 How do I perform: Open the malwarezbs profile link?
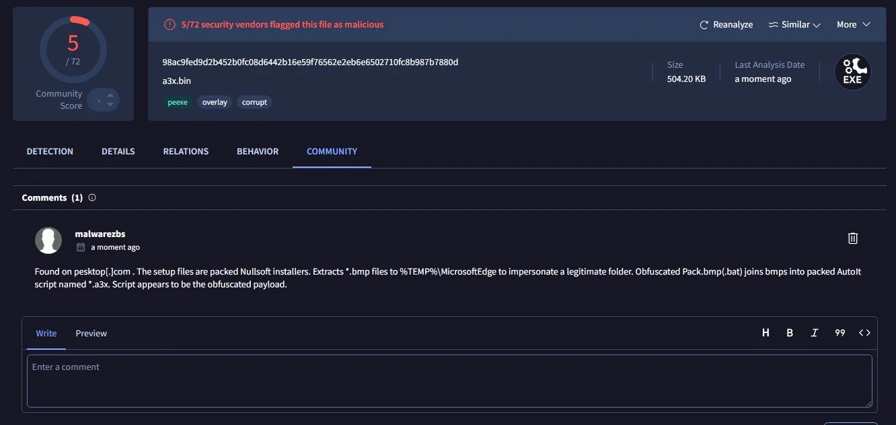point(100,234)
